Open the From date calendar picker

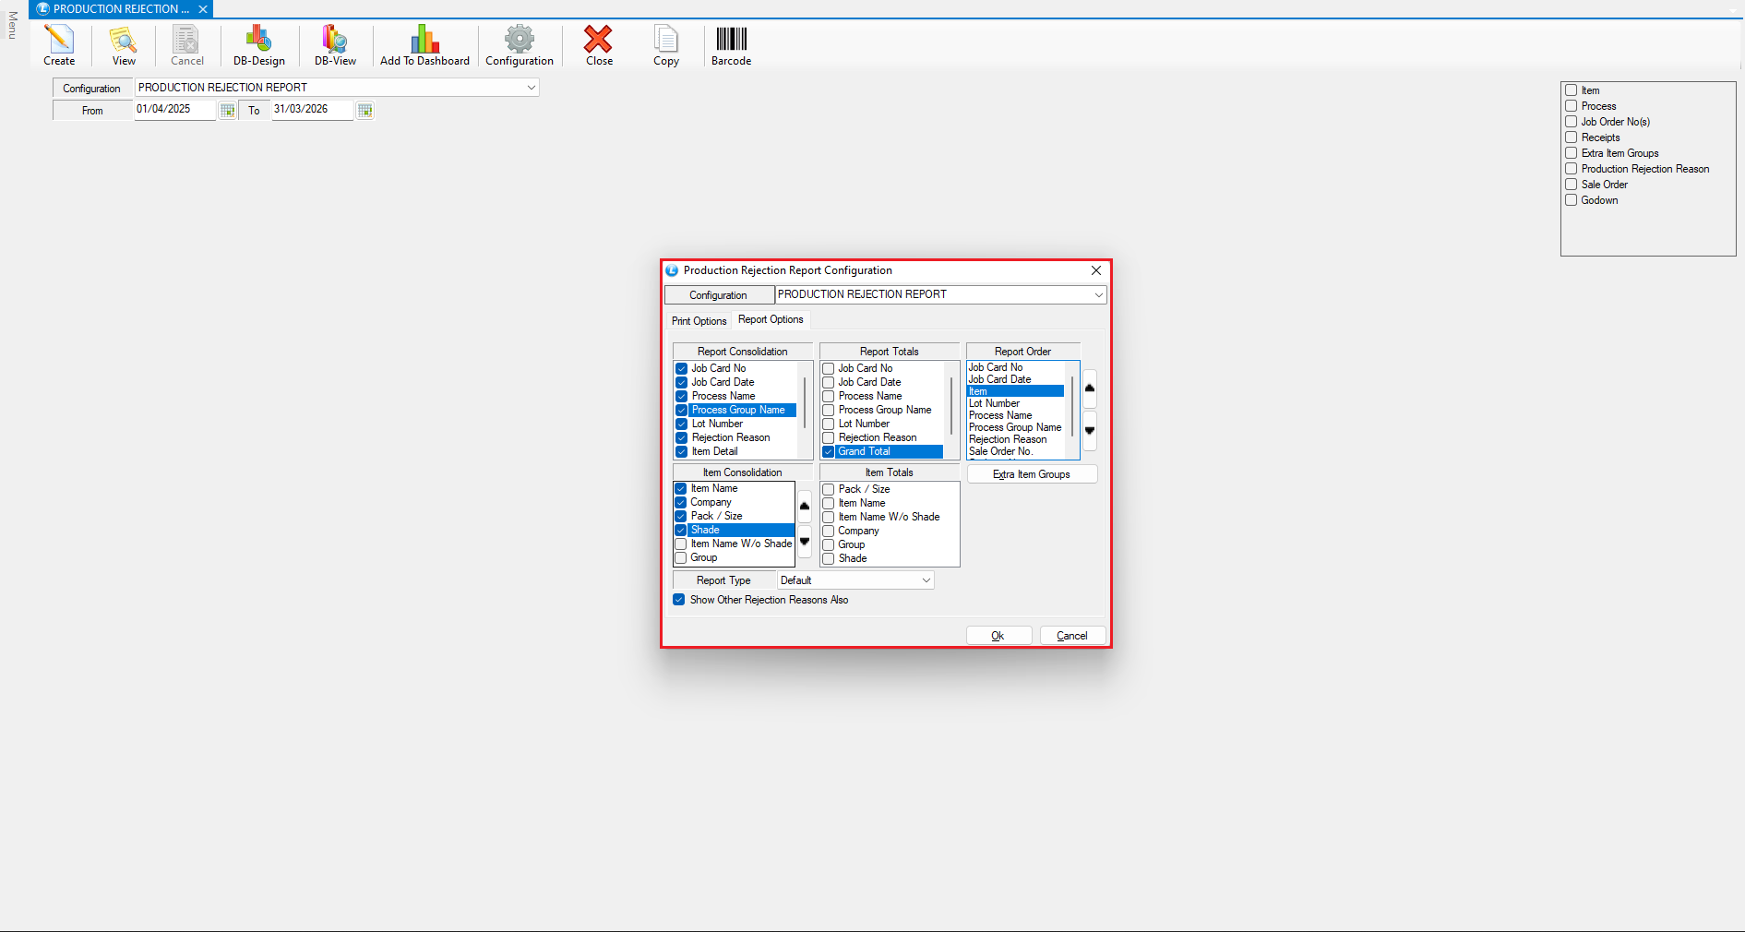[x=228, y=111]
